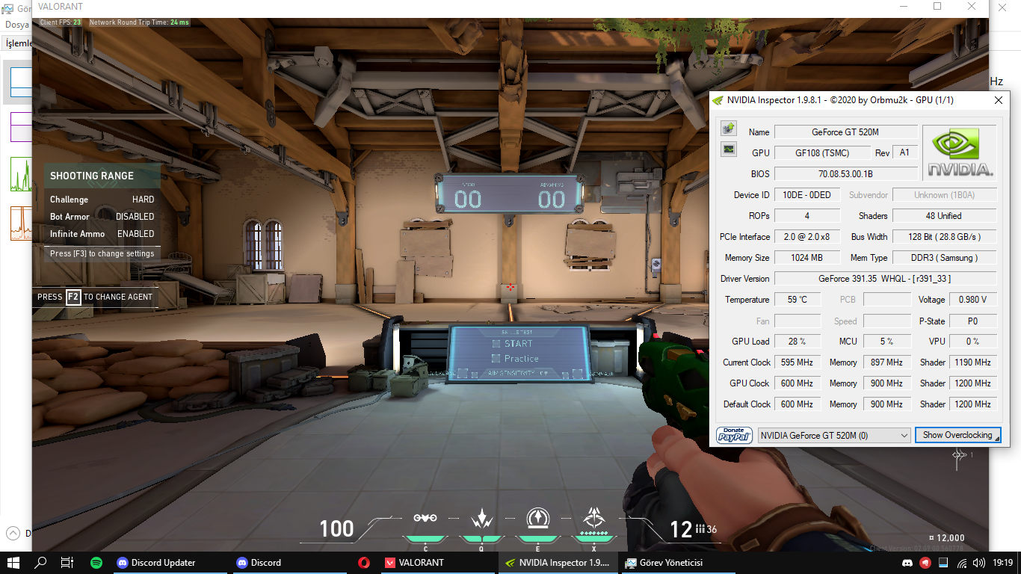Switch to the Discord taskbar button

coord(289,563)
